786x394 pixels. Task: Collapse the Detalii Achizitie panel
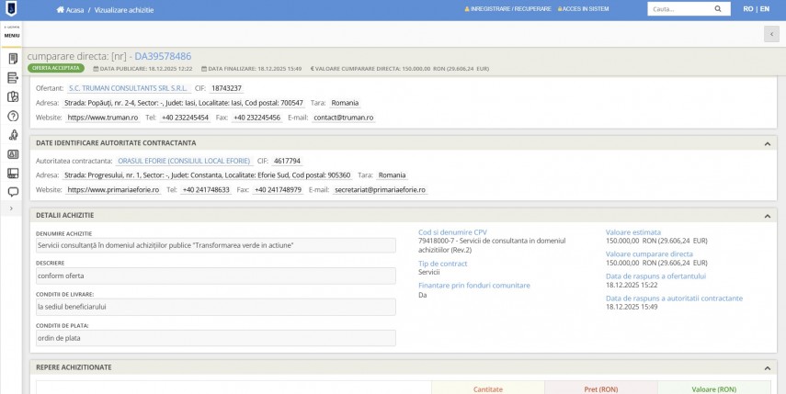tap(768, 215)
